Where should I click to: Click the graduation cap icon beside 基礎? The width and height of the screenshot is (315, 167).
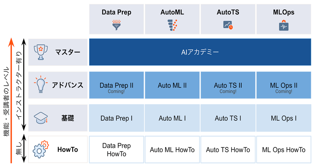click(x=41, y=118)
